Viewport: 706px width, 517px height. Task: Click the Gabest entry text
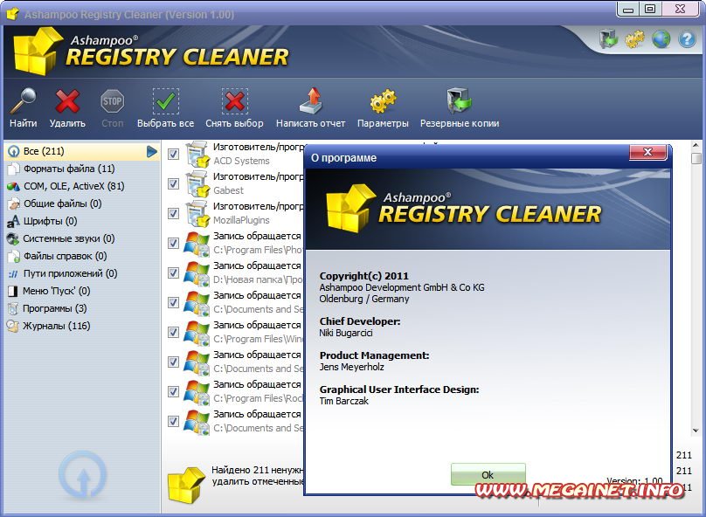pos(228,190)
